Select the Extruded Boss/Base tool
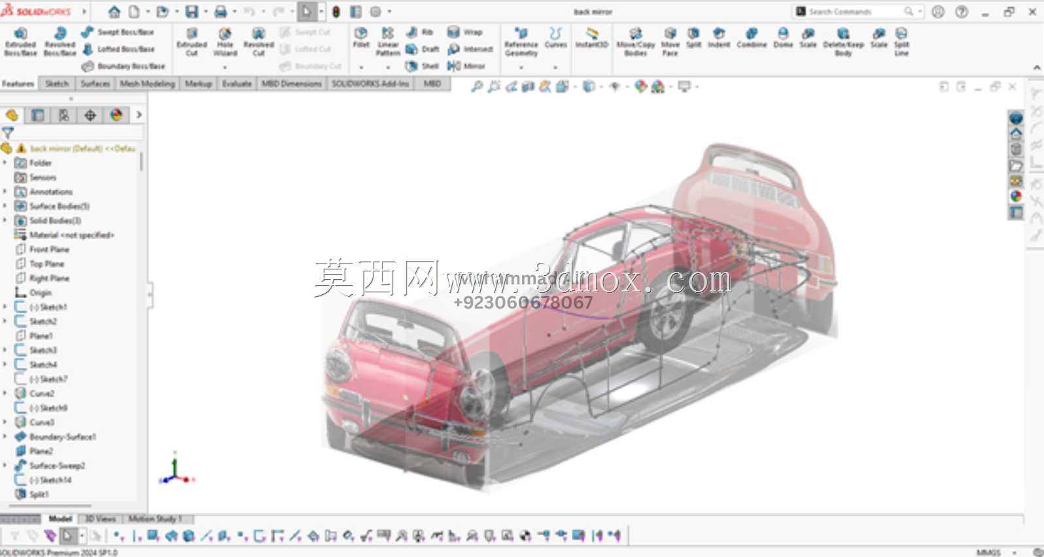This screenshot has height=557, width=1044. click(20, 42)
